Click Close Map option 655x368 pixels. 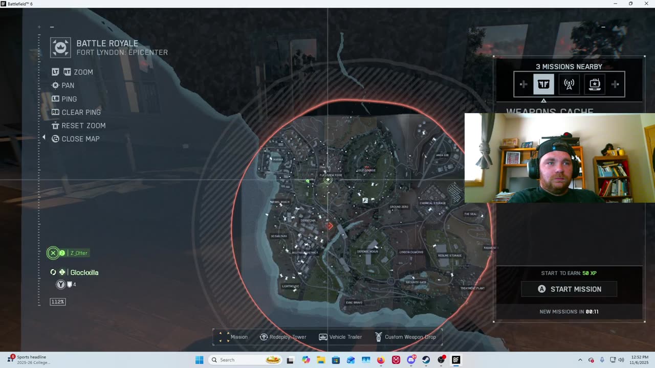pos(80,139)
